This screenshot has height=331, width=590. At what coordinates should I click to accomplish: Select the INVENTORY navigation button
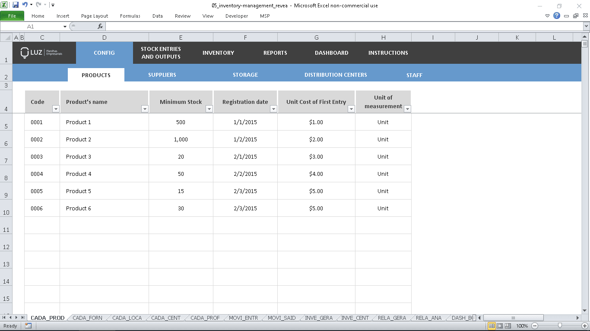point(218,53)
